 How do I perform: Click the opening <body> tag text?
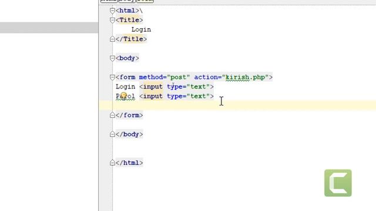(127, 58)
